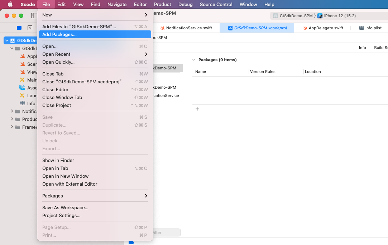Open the Apple menu
The width and height of the screenshot is (388, 245).
tap(10, 4)
